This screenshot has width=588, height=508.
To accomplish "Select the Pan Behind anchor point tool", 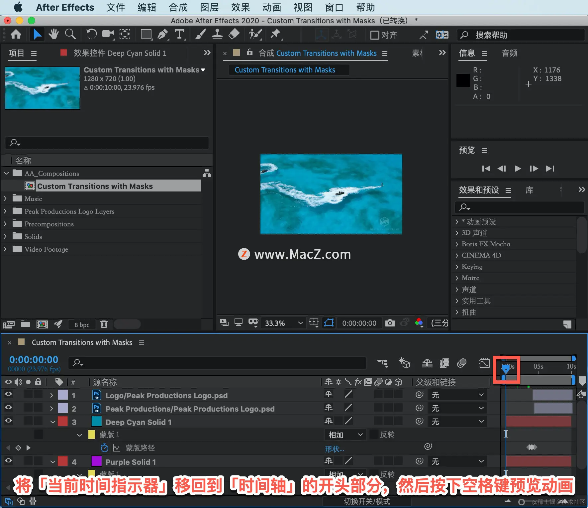I will [125, 34].
